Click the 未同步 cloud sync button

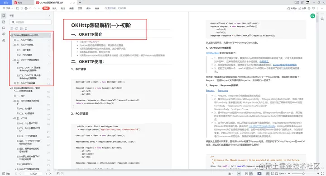(x=292, y=8)
